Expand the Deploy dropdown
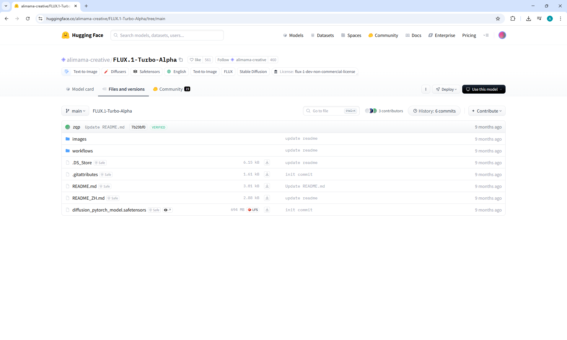This screenshot has width=567, height=340. click(446, 89)
